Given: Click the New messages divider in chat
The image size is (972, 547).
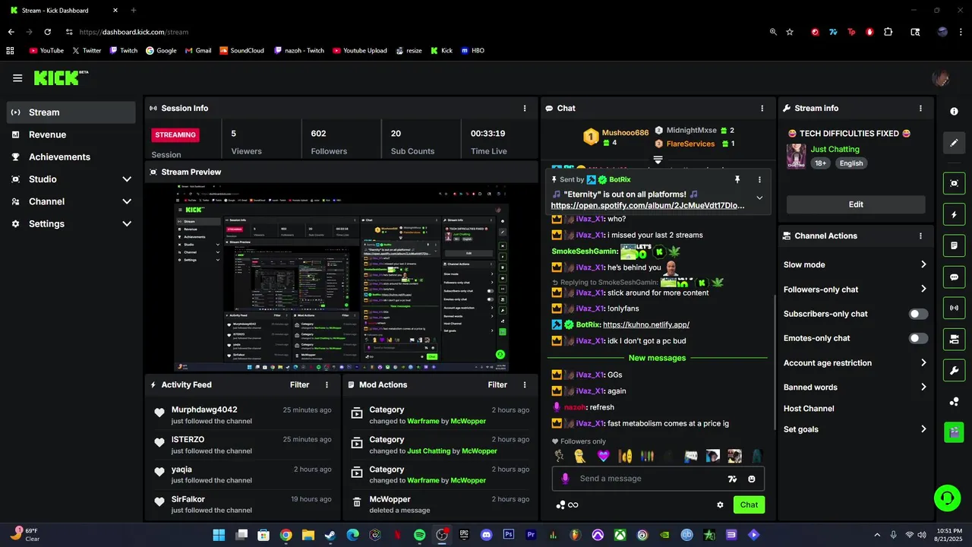Looking at the screenshot, I should [x=658, y=358].
